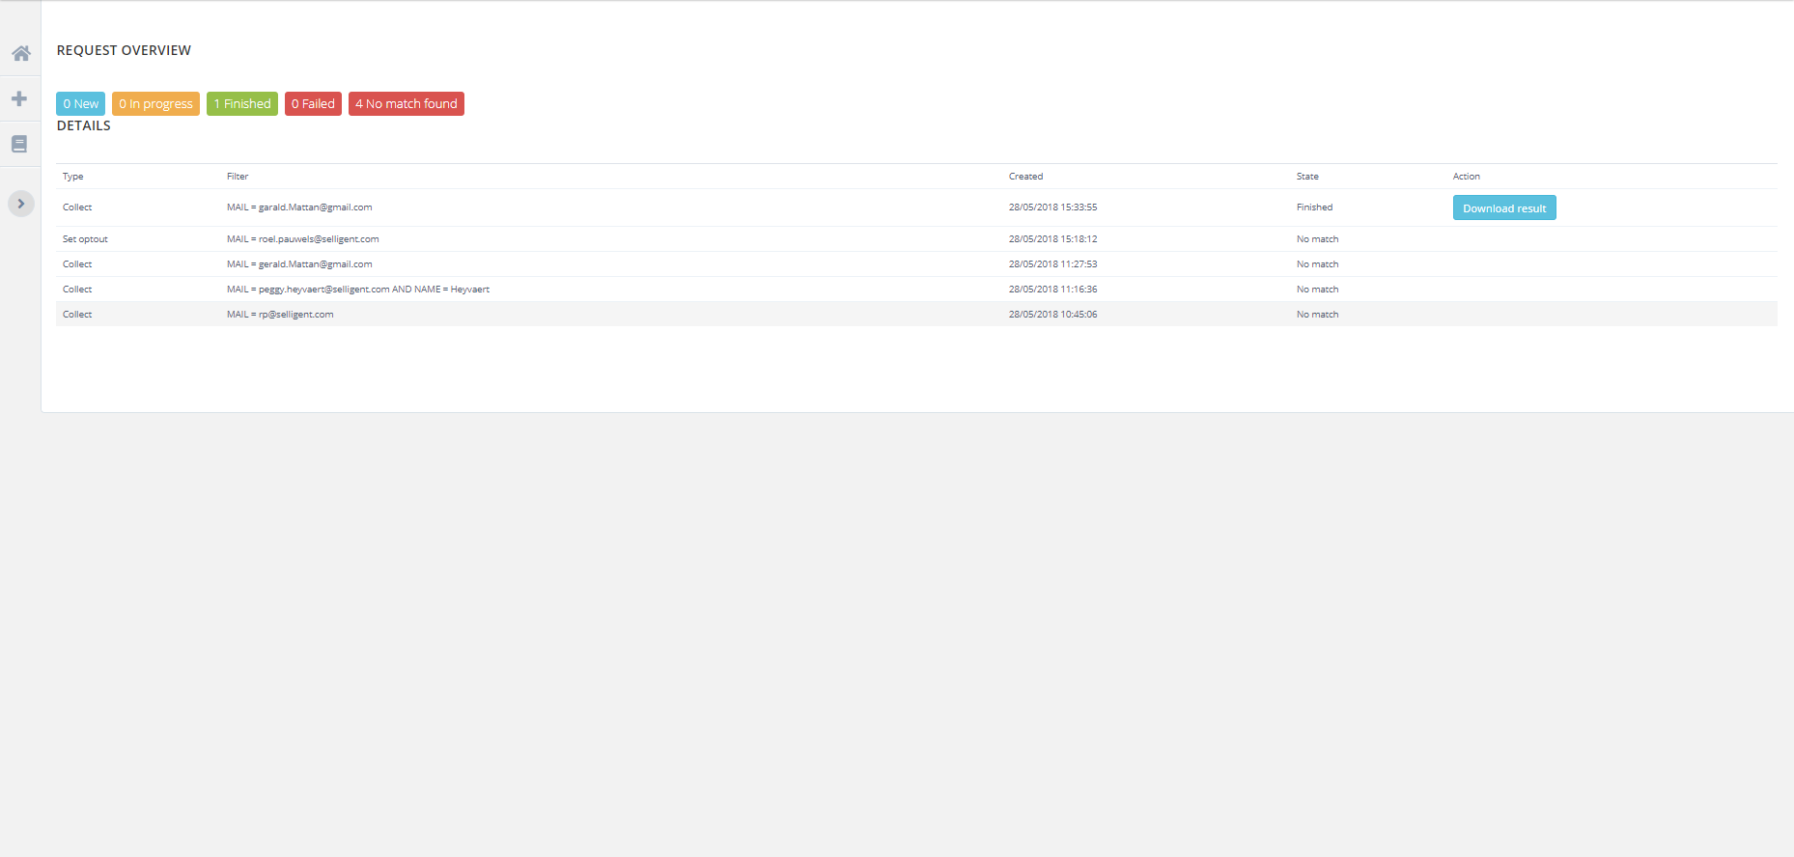Screen dimensions: 1794x857
Task: Open the book icon in sidebar
Action: click(x=19, y=144)
